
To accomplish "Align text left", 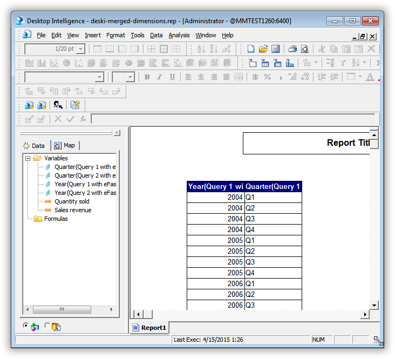I will 188,77.
